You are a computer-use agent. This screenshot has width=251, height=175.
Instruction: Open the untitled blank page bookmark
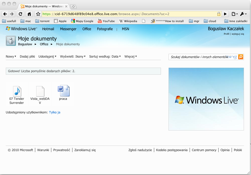[144, 21]
